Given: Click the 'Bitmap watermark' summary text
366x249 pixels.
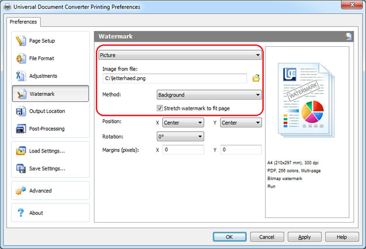Looking at the screenshot, I should 284,179.
